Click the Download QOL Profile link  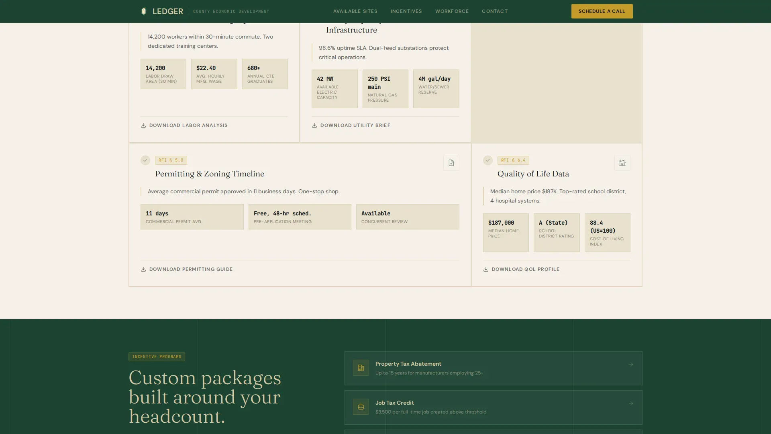click(521, 269)
